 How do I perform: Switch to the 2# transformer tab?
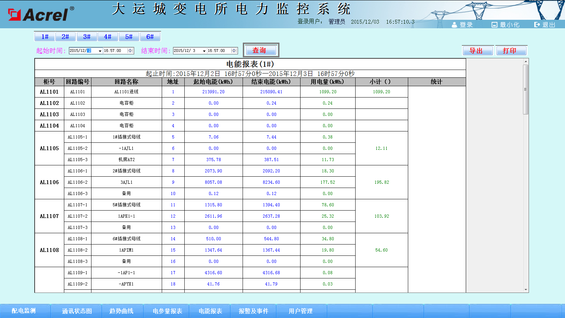coord(65,37)
